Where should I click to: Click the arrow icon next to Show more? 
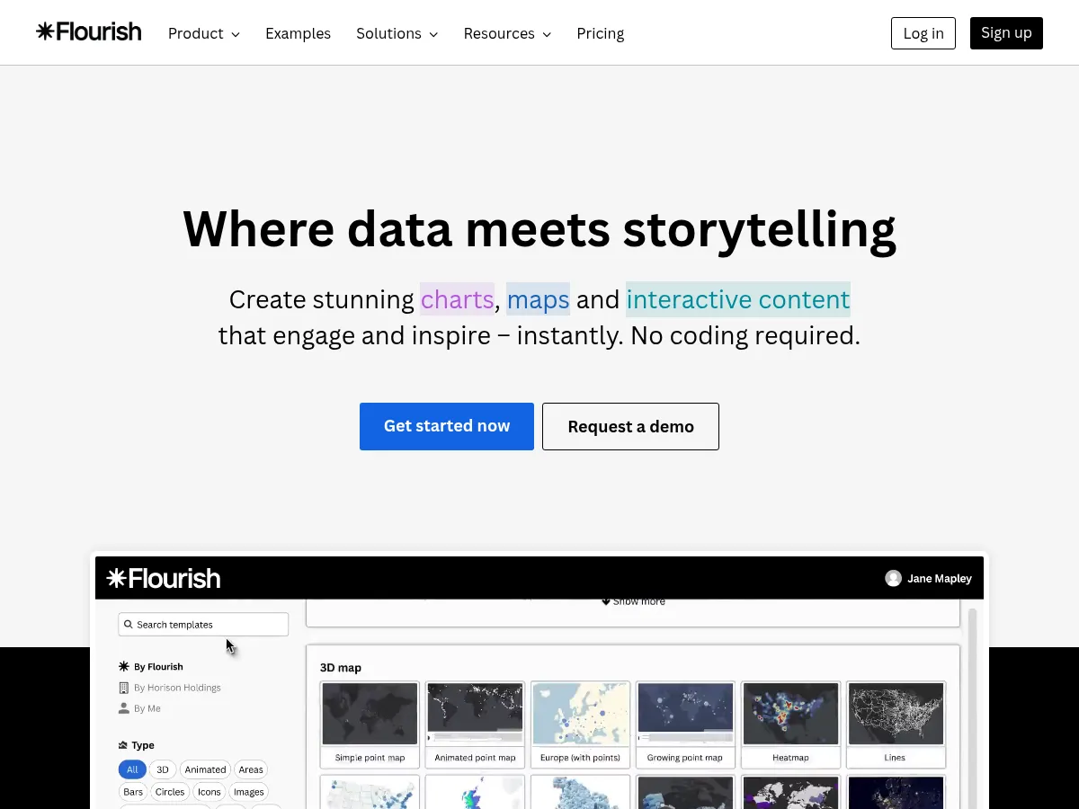[606, 601]
